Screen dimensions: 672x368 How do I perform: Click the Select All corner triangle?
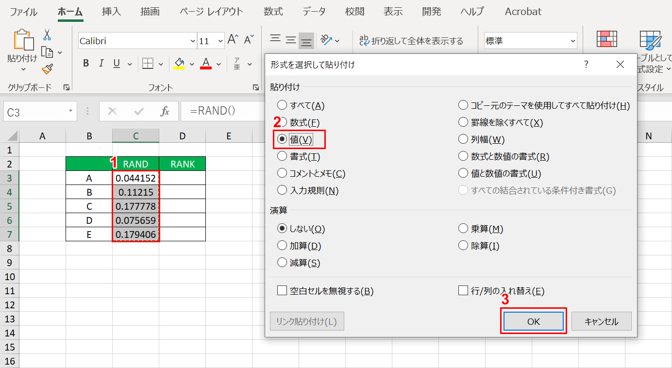pos(12,136)
